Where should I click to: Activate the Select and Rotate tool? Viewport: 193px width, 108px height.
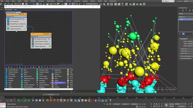pos(41,4)
